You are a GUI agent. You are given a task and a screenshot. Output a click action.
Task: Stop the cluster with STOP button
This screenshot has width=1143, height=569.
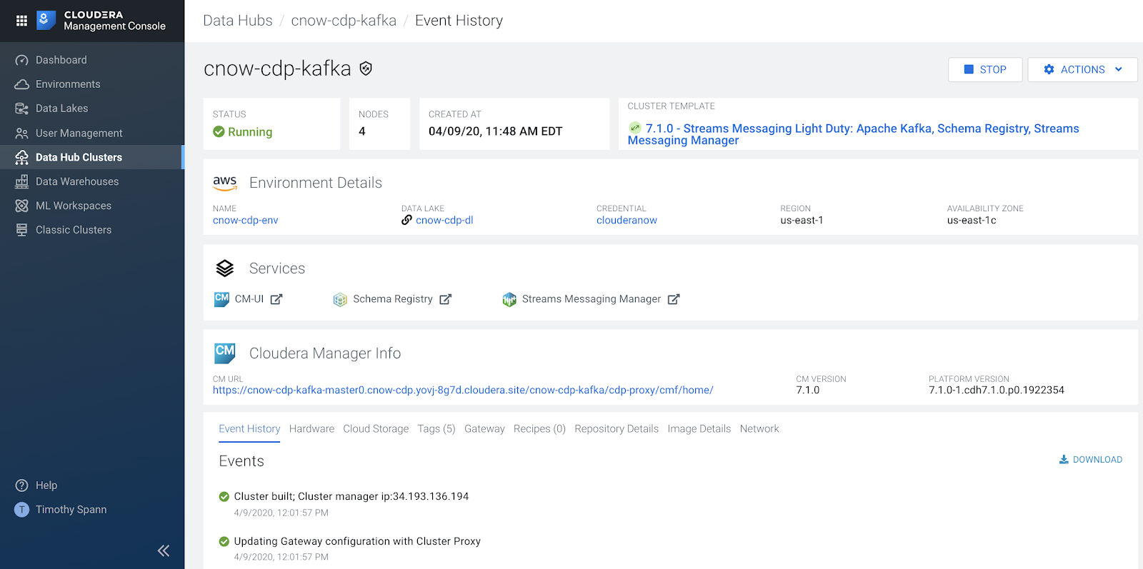[985, 69]
